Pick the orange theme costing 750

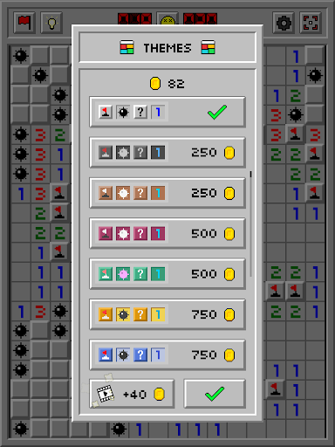[x=167, y=314]
